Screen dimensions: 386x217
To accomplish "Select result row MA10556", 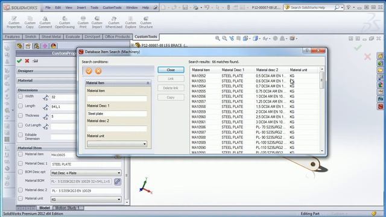I will pyautogui.click(x=255, y=96).
